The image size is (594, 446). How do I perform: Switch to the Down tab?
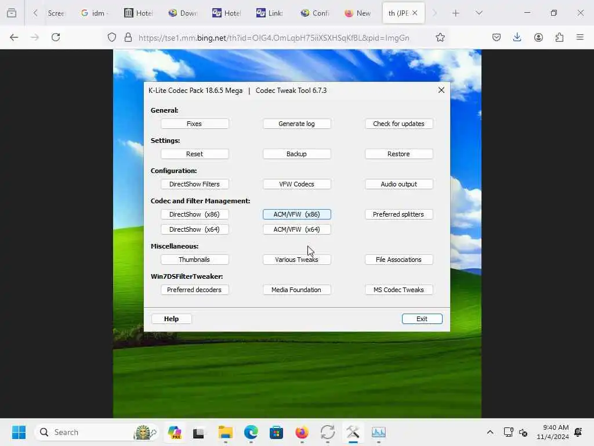183,13
